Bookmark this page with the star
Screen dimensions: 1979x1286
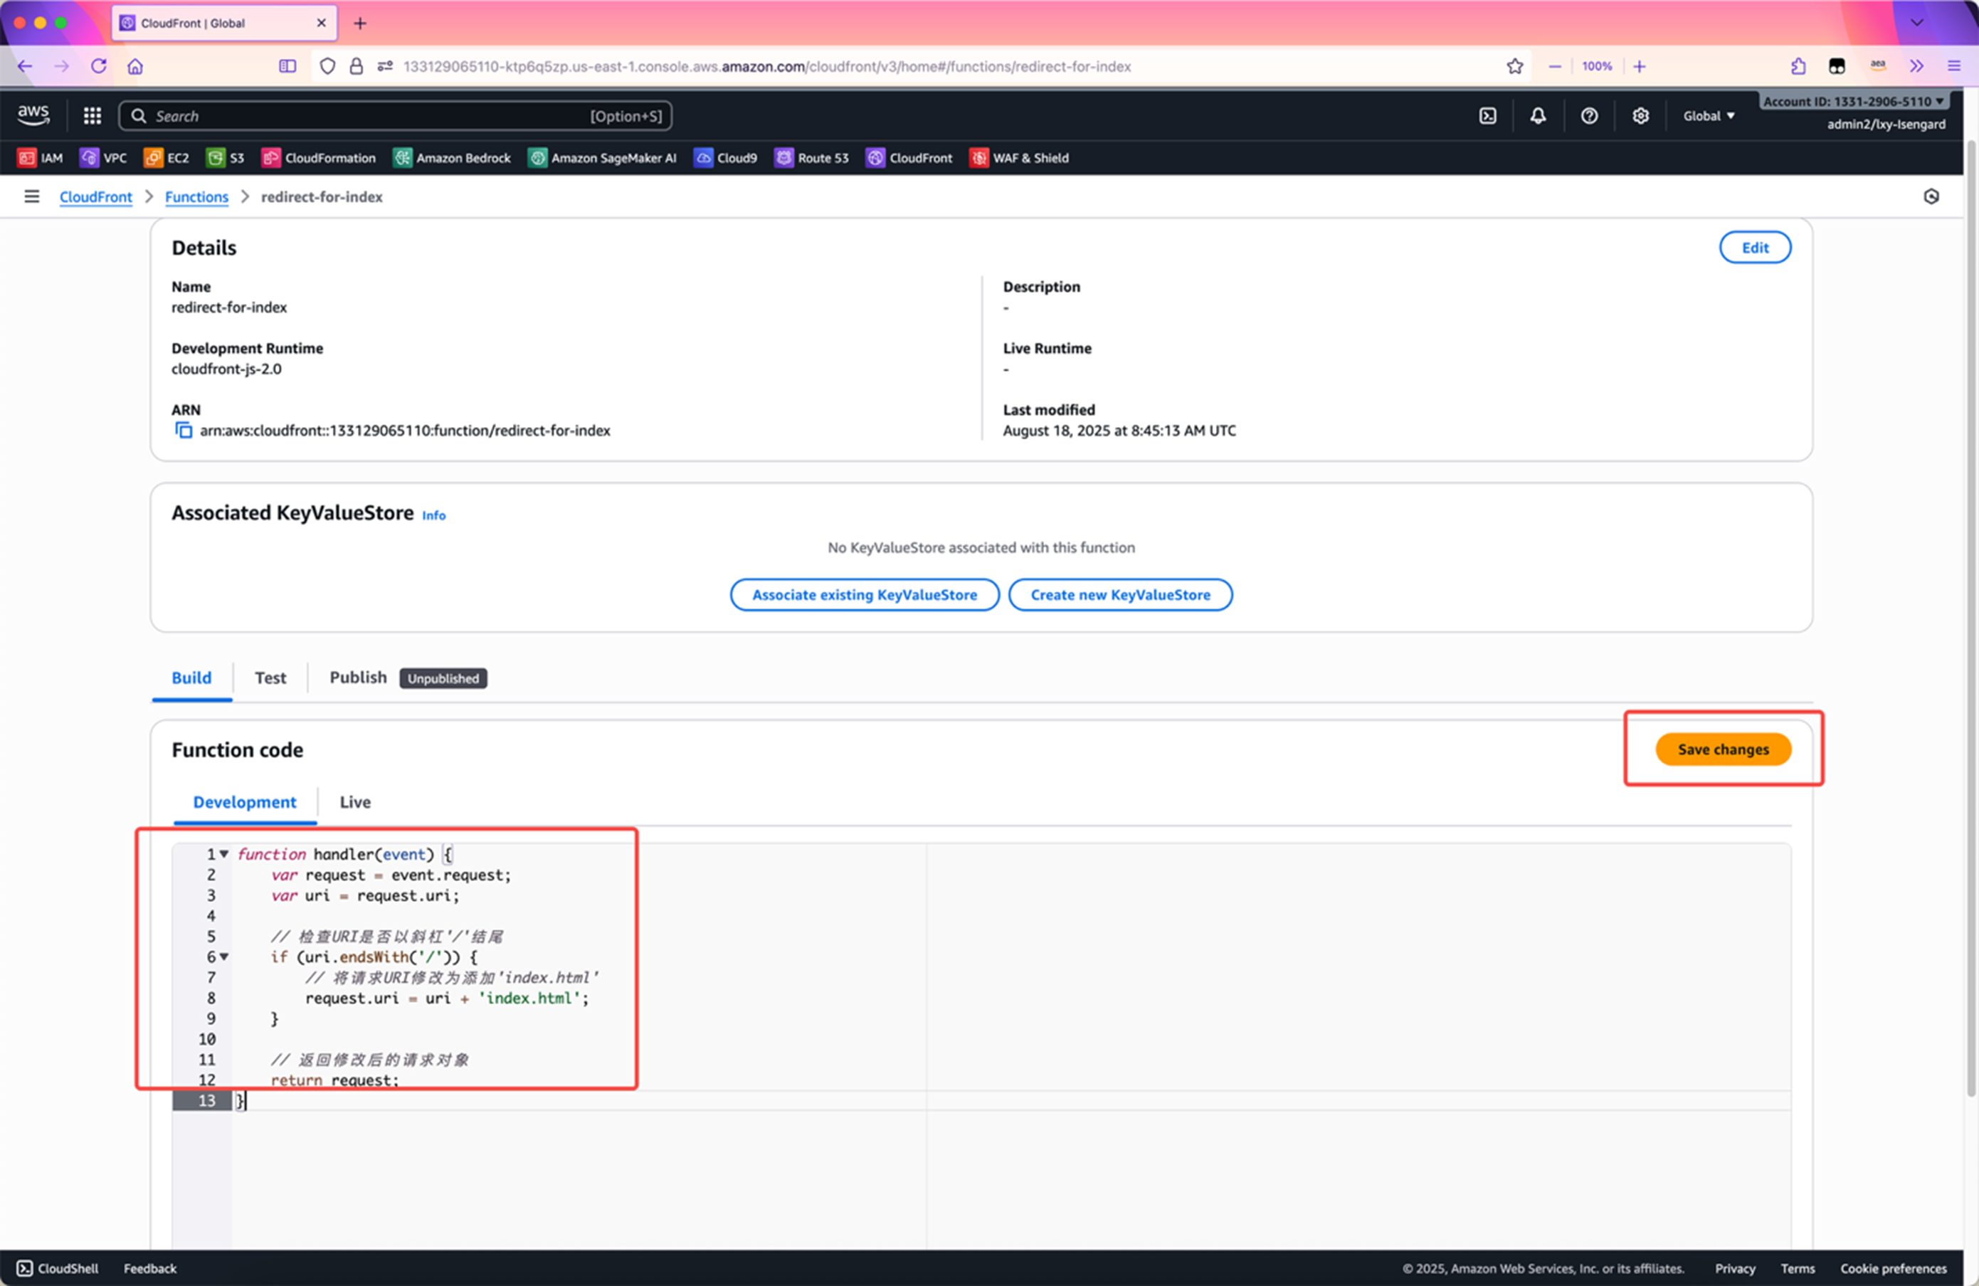1514,67
